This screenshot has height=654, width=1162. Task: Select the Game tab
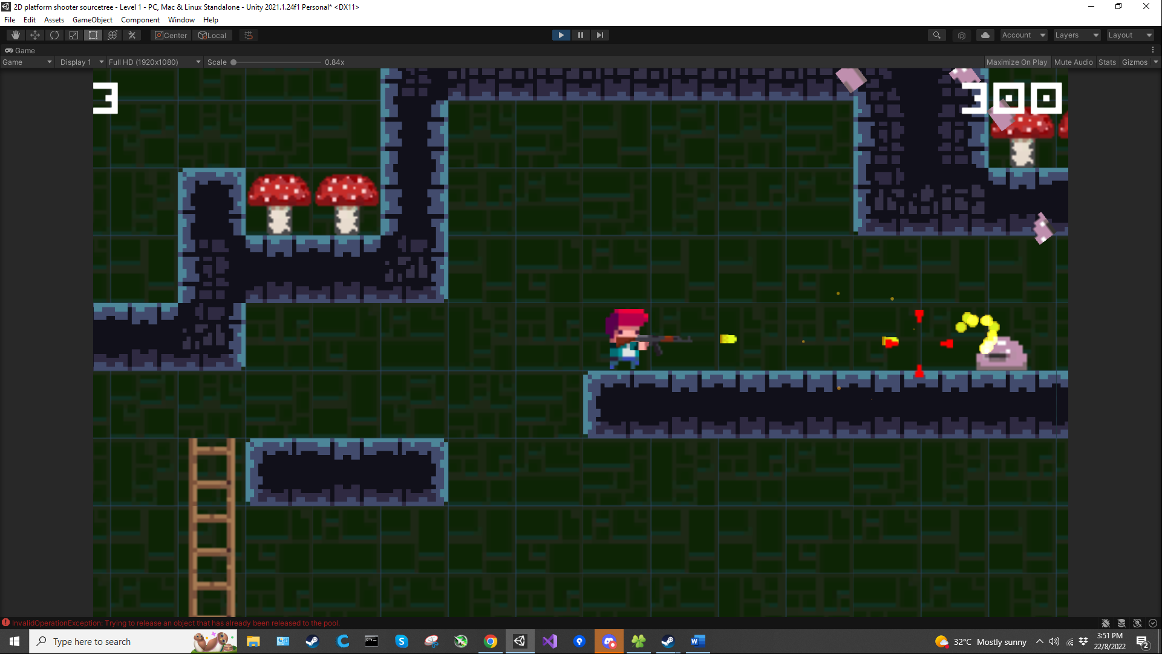pos(20,50)
